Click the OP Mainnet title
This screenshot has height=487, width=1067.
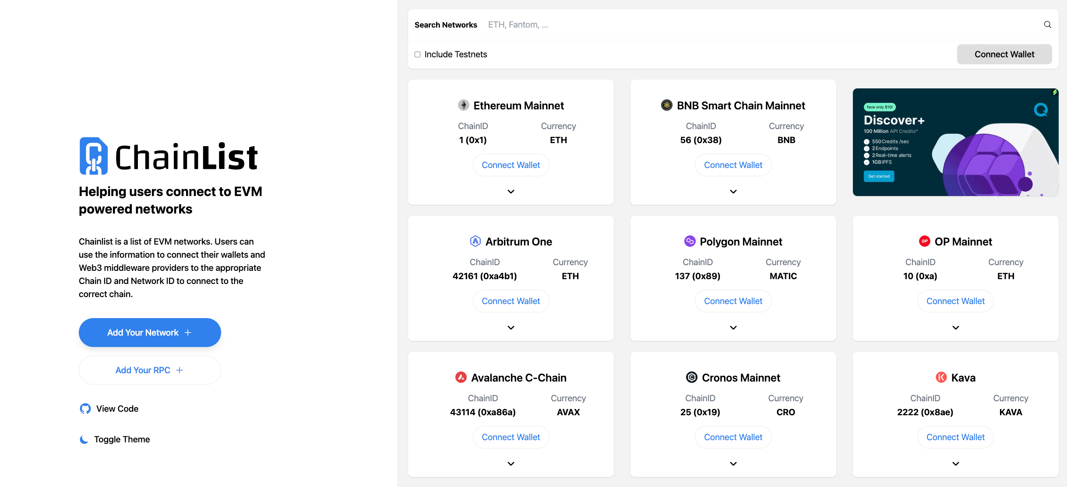pyautogui.click(x=963, y=242)
